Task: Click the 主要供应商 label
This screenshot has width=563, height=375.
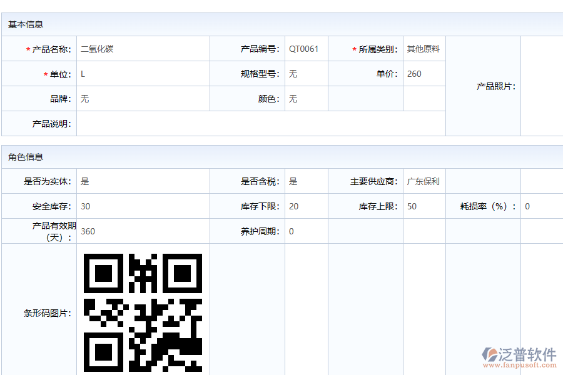Action: coord(374,181)
